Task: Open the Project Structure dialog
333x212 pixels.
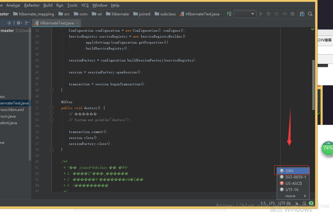Action: 302,14
